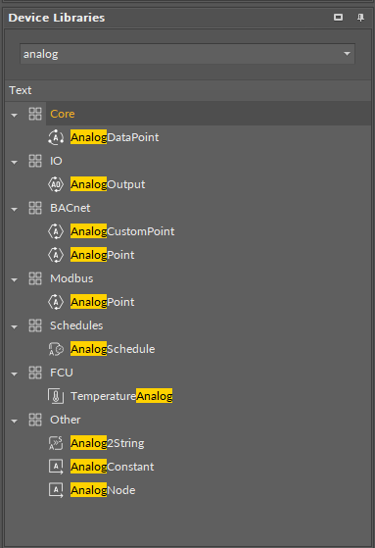The image size is (375, 548).
Task: Select the FCU library item
Action: click(x=62, y=373)
